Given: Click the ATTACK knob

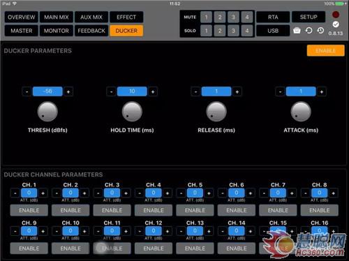Looking at the screenshot, I should point(301,112).
